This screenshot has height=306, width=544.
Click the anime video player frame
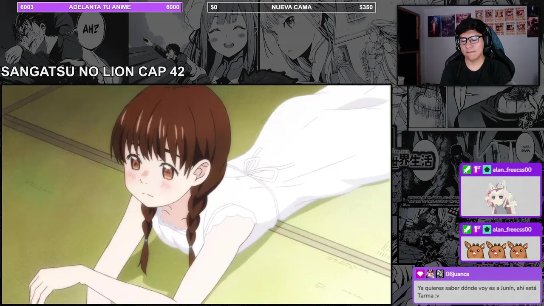point(196,194)
